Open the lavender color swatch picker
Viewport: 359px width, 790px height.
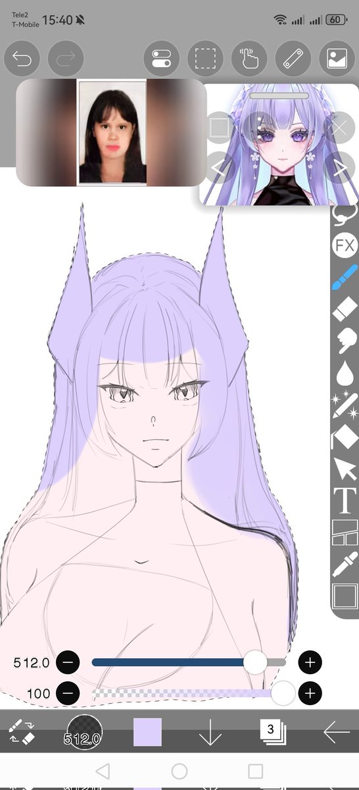point(147,732)
